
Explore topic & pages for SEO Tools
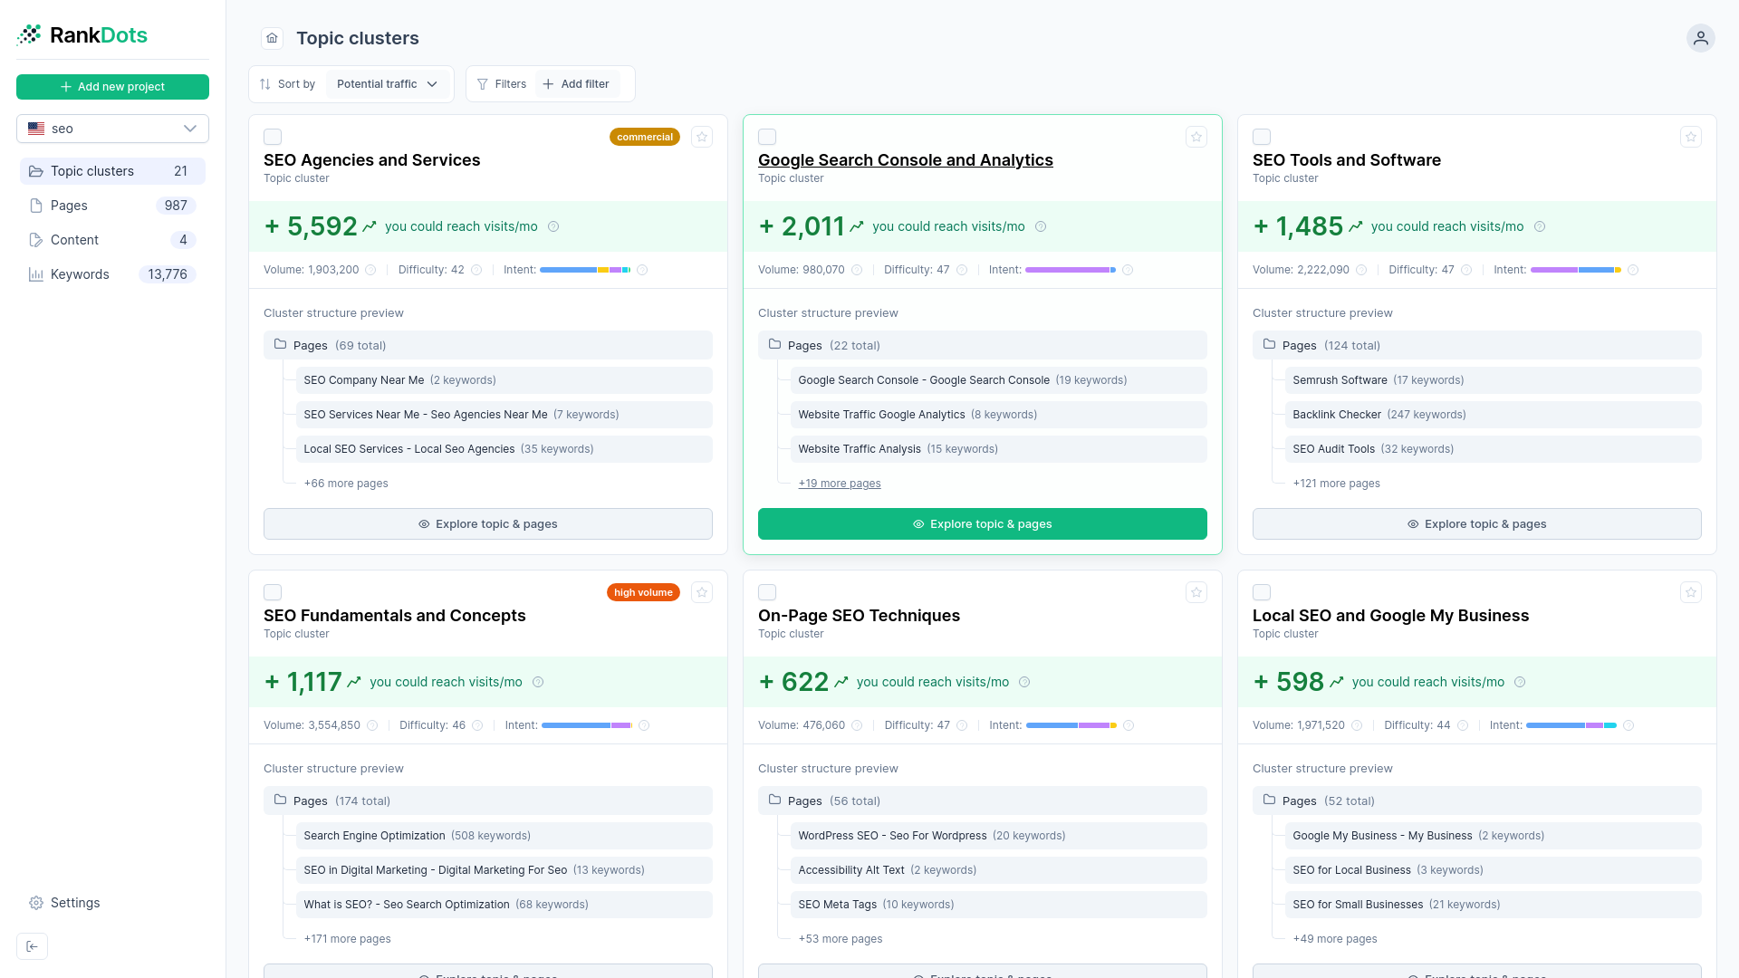1477,524
